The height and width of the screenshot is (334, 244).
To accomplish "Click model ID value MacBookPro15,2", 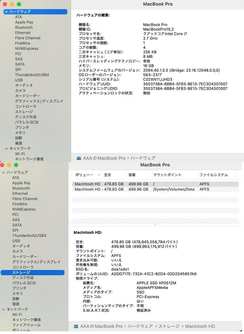I will [x=158, y=29].
